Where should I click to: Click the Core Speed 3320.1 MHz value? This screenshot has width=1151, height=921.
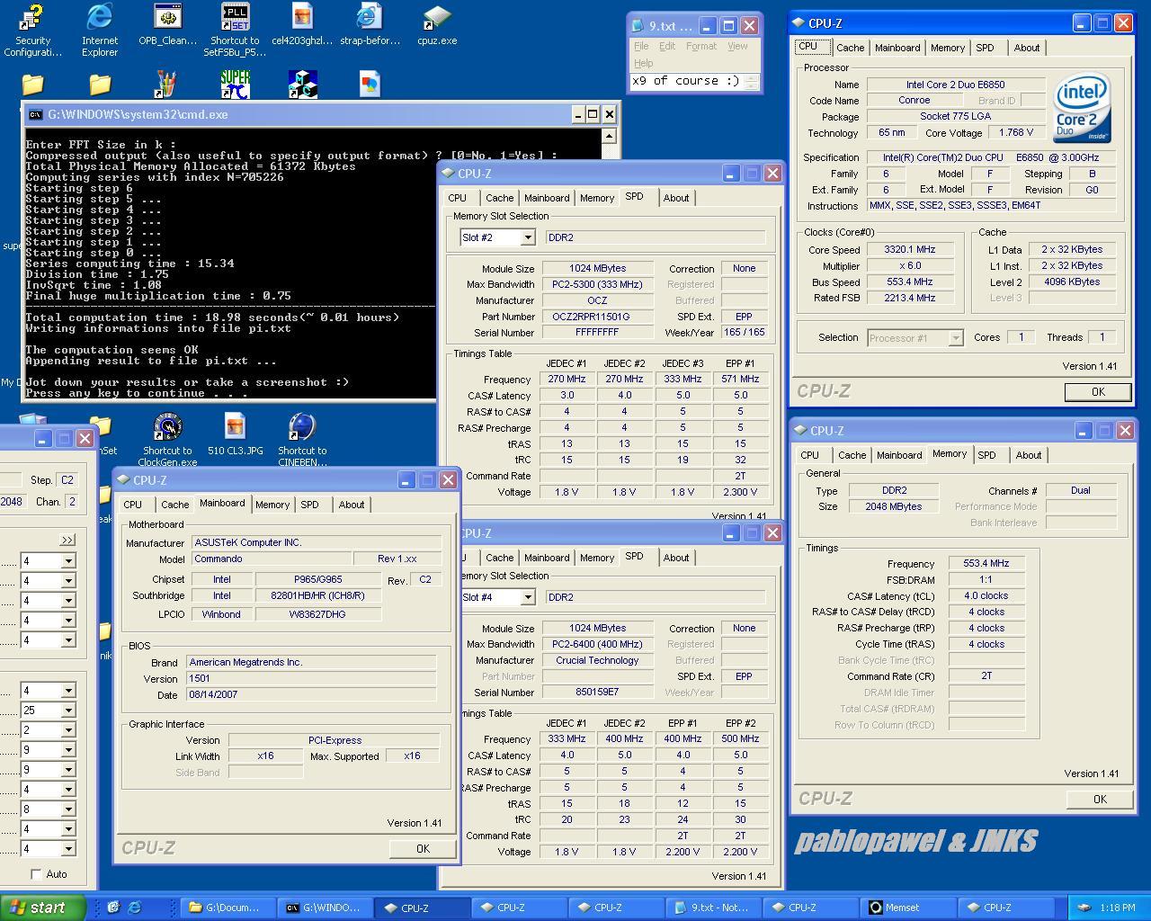tap(910, 249)
